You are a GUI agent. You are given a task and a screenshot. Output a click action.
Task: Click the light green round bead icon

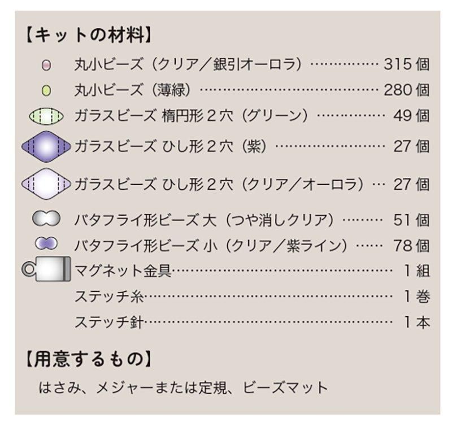tap(46, 90)
